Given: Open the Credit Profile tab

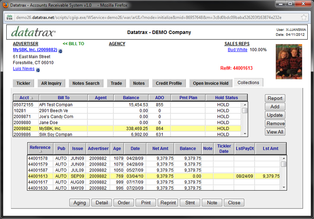Looking at the screenshot, I should click(169, 83).
